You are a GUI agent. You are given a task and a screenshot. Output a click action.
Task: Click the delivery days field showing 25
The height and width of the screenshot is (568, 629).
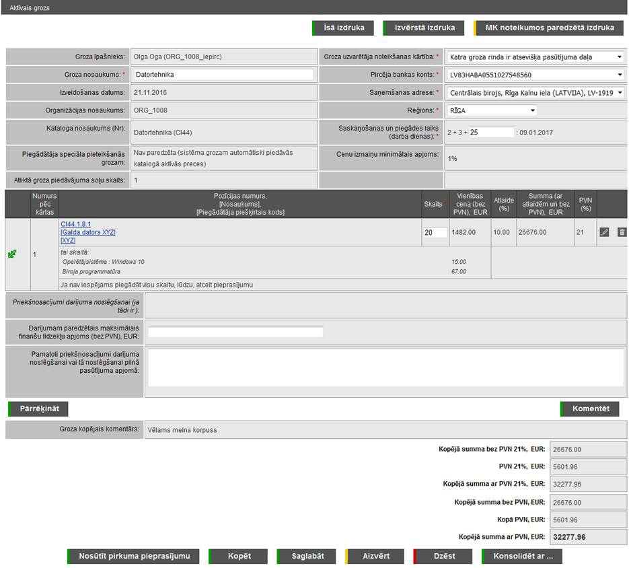point(491,133)
